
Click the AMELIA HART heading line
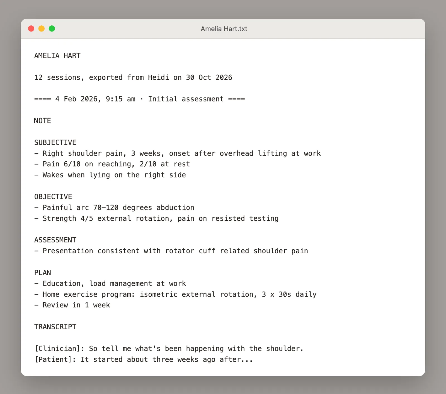tap(57, 56)
